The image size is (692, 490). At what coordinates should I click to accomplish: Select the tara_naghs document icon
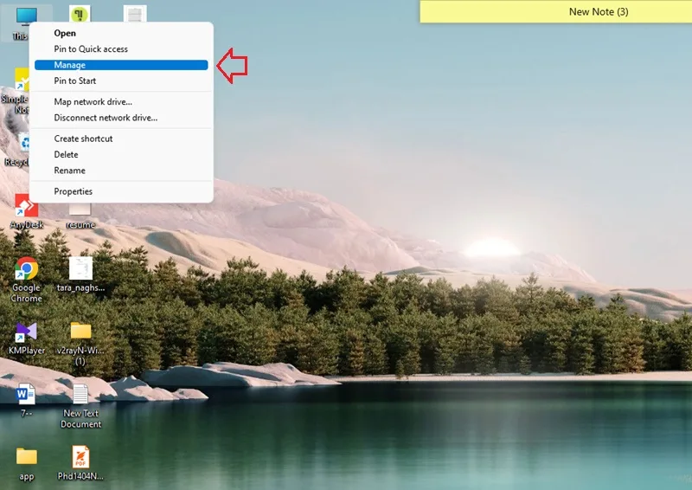pyautogui.click(x=80, y=274)
